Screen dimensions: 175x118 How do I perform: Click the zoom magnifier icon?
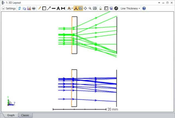tap(90, 8)
